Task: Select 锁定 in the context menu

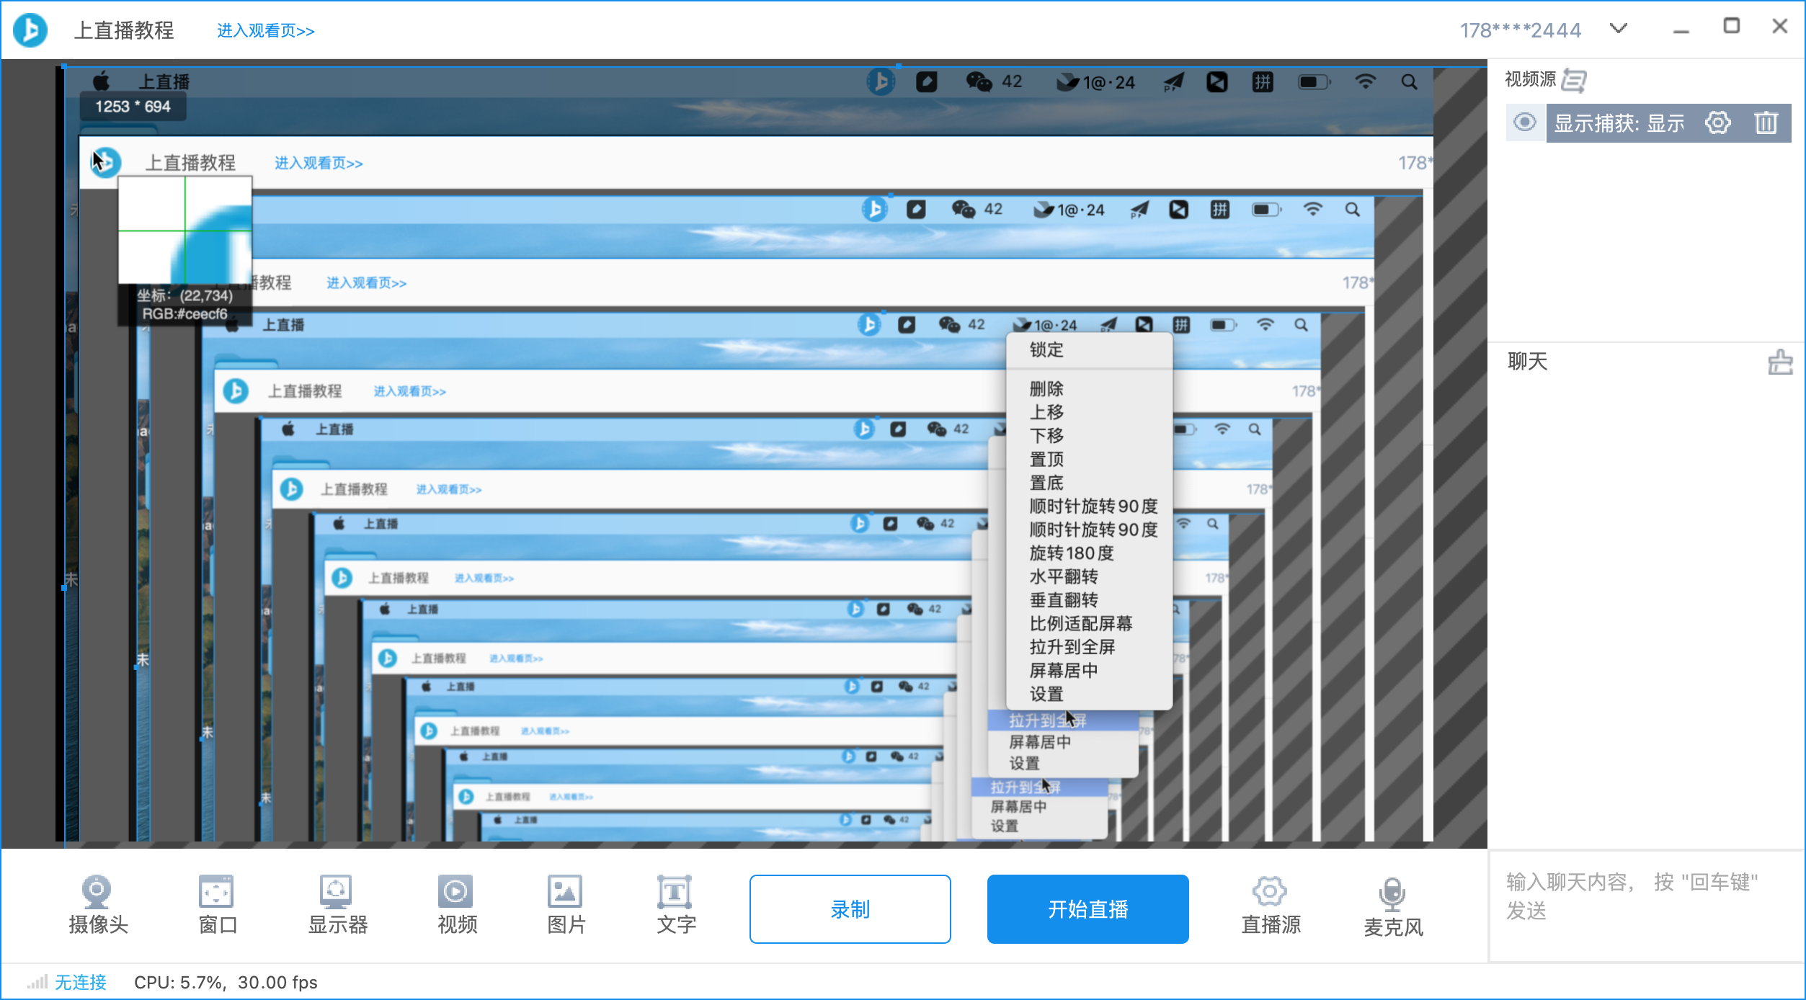Action: (x=1046, y=350)
